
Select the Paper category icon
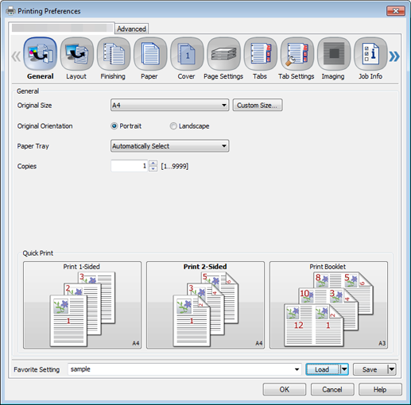coord(150,54)
